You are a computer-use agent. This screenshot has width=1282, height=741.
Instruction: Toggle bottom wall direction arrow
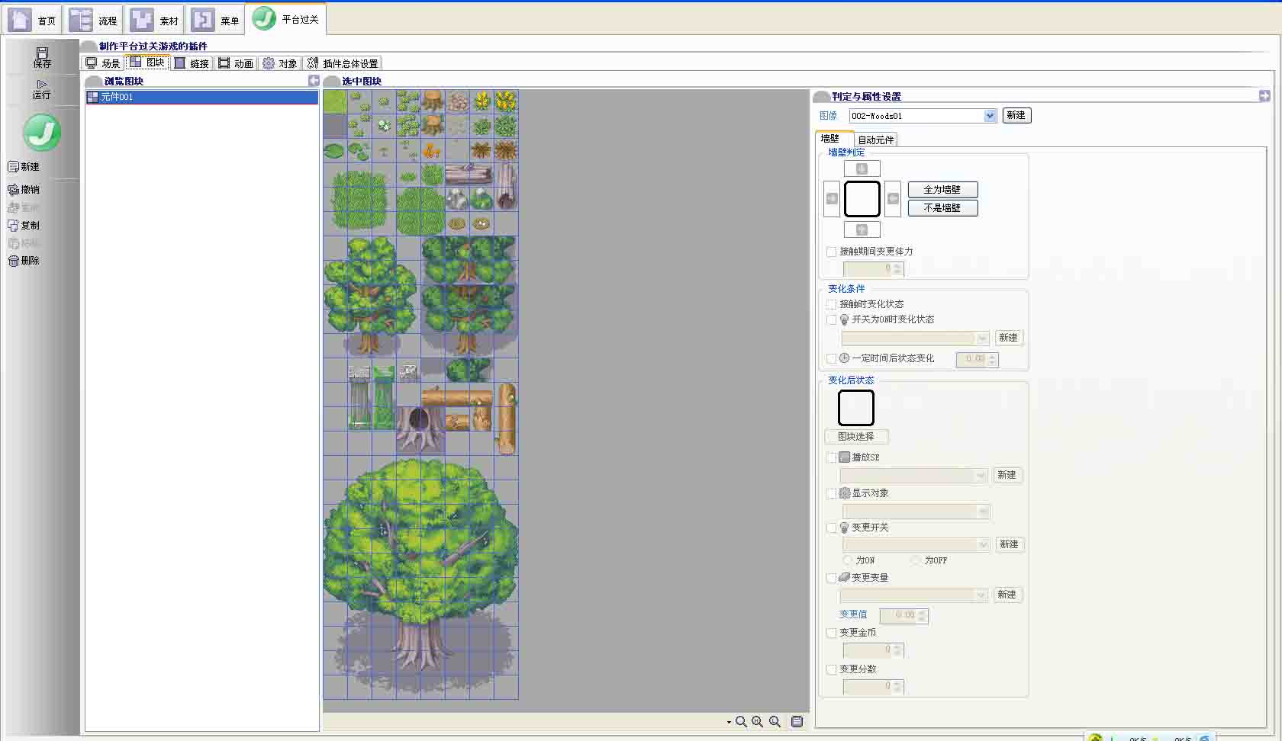coord(862,229)
